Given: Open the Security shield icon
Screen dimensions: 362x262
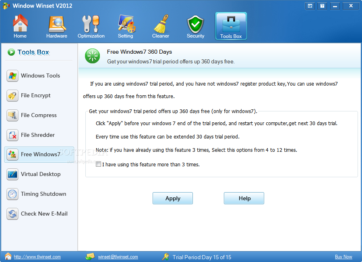Looking at the screenshot, I should [x=195, y=24].
